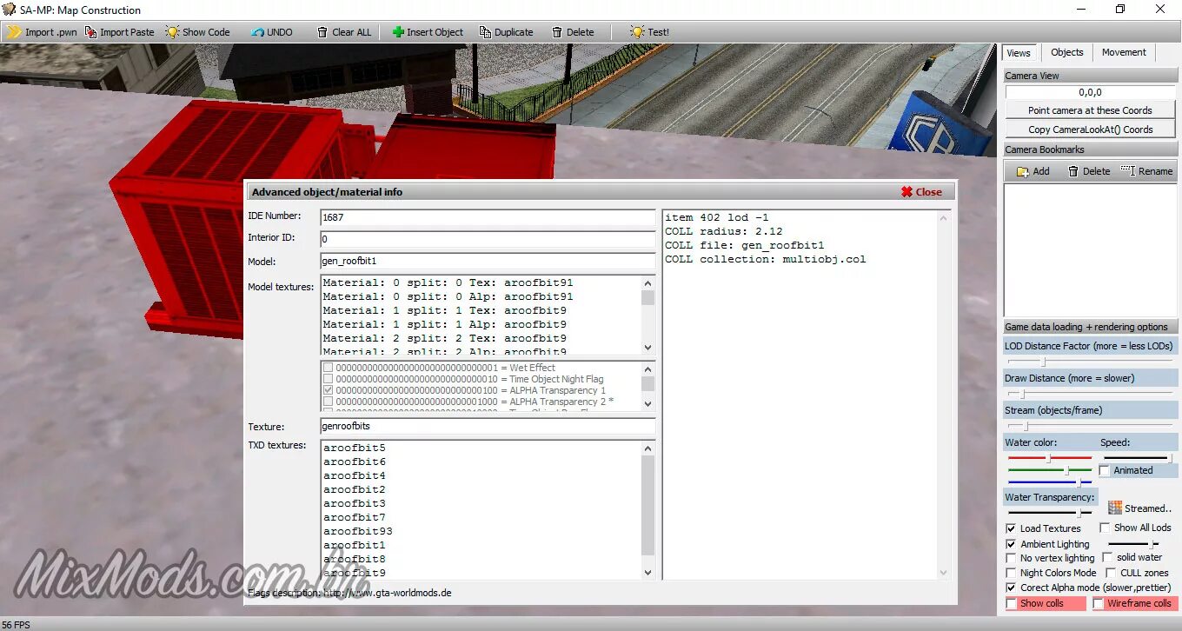The width and height of the screenshot is (1182, 631).
Task: Enable the CULL zones checkbox
Action: [x=1112, y=573]
